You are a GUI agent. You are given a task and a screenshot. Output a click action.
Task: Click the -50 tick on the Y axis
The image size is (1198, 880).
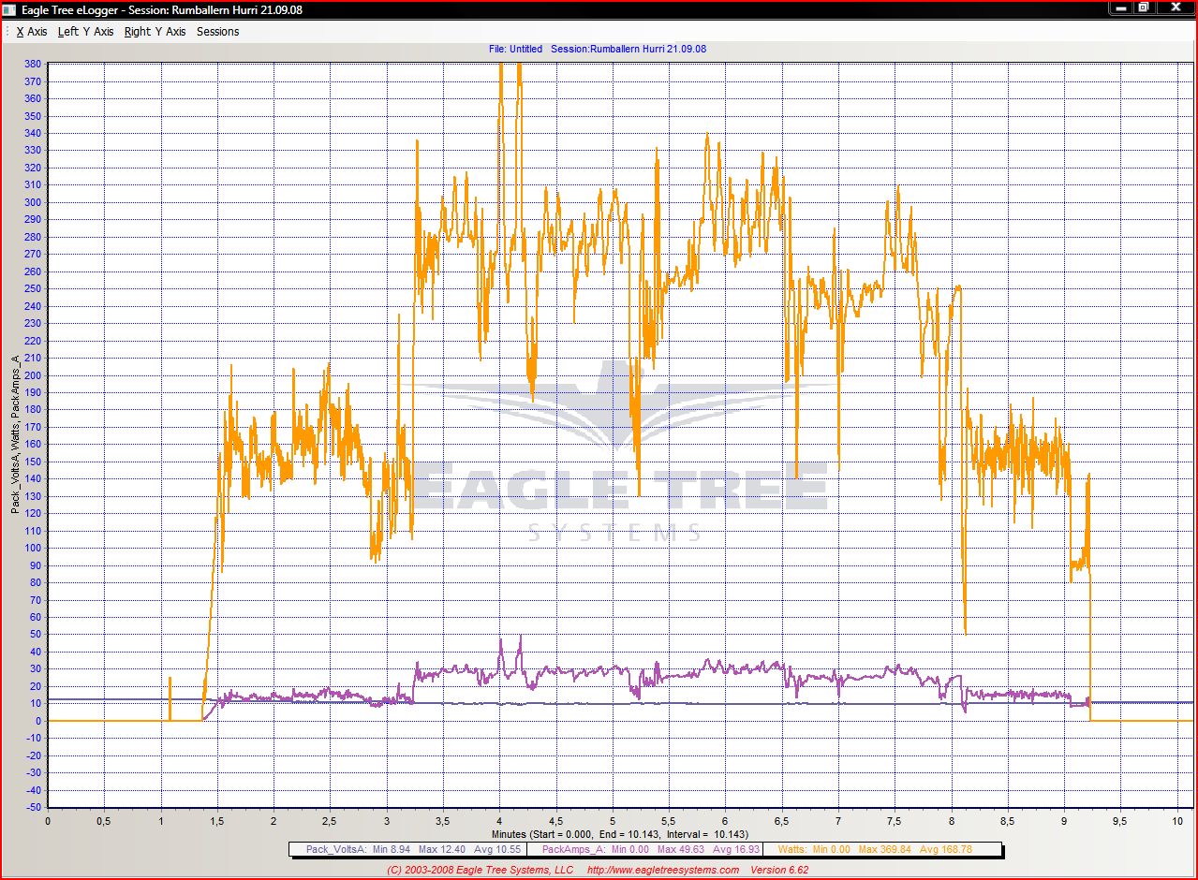[33, 806]
